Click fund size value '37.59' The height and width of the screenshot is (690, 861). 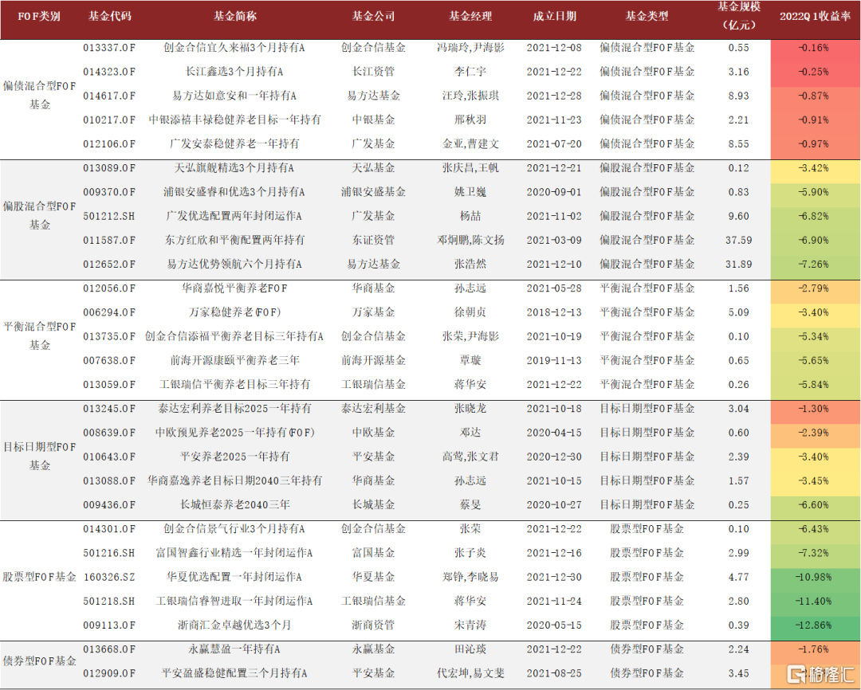tap(738, 241)
